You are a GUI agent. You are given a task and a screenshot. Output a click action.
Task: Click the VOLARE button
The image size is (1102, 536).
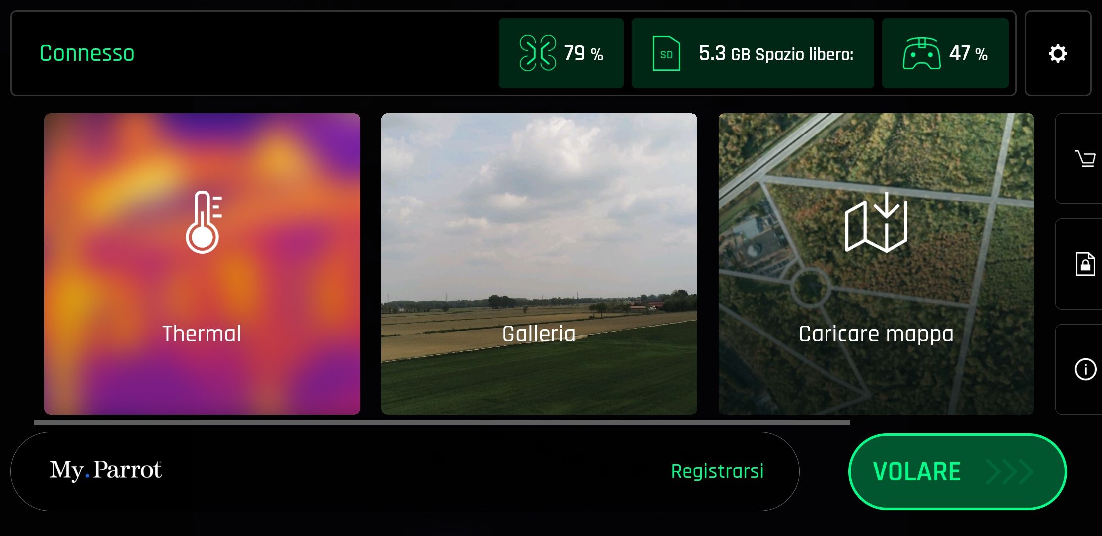click(958, 471)
